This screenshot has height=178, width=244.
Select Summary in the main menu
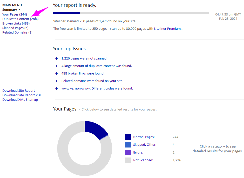(x=10, y=10)
